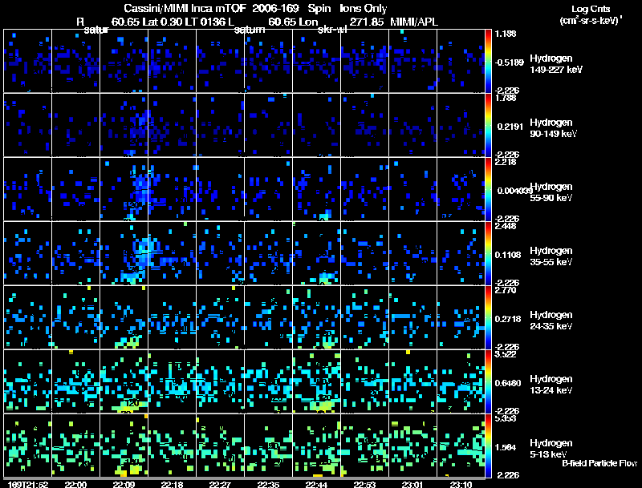Click the Hydrogen 149-227 keV color bar
Screen dimensions: 642x488
click(x=490, y=60)
